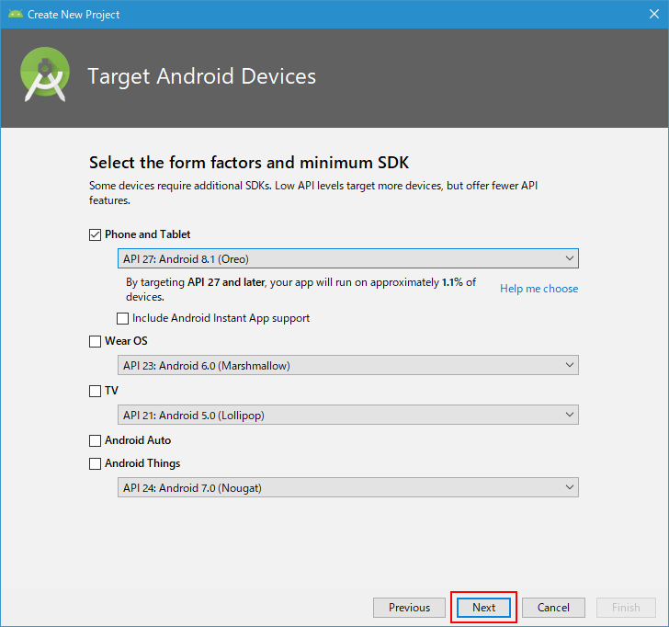Check the TV form factor checkbox

point(95,391)
